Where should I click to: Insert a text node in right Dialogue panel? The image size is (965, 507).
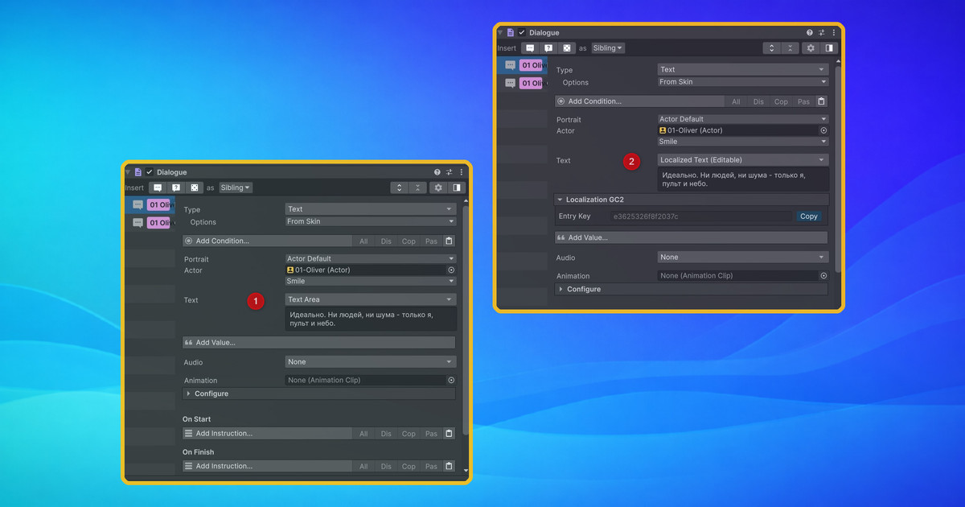pyautogui.click(x=530, y=47)
